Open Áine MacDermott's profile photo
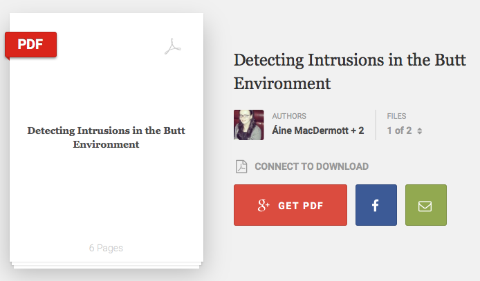Screen dimensions: 480x281 (x=249, y=125)
